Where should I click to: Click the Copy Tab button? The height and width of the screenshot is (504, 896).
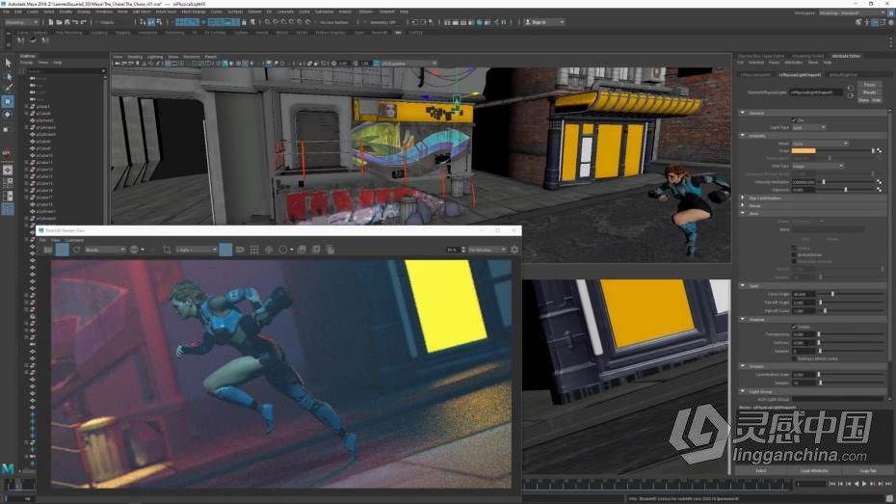point(867,471)
